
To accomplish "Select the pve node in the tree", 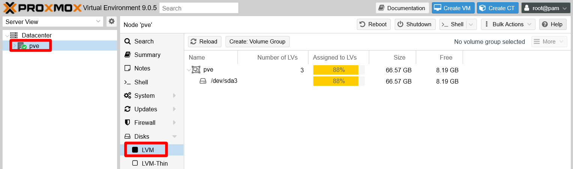I will click(x=34, y=46).
